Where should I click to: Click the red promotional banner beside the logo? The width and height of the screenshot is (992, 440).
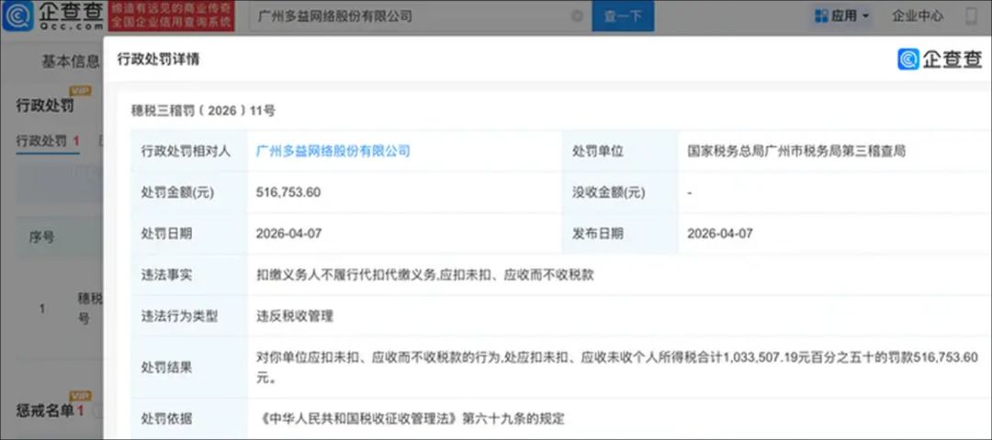coord(171,16)
